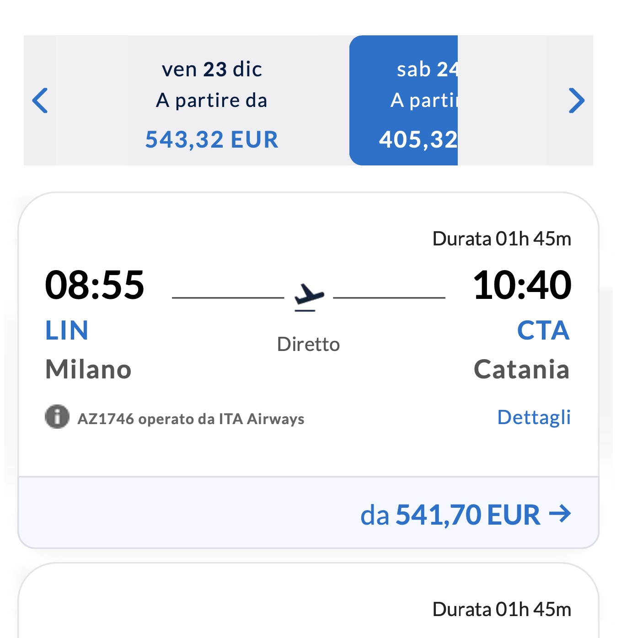Click the LIN departure airport code
The width and height of the screenshot is (621, 638).
[x=67, y=330]
